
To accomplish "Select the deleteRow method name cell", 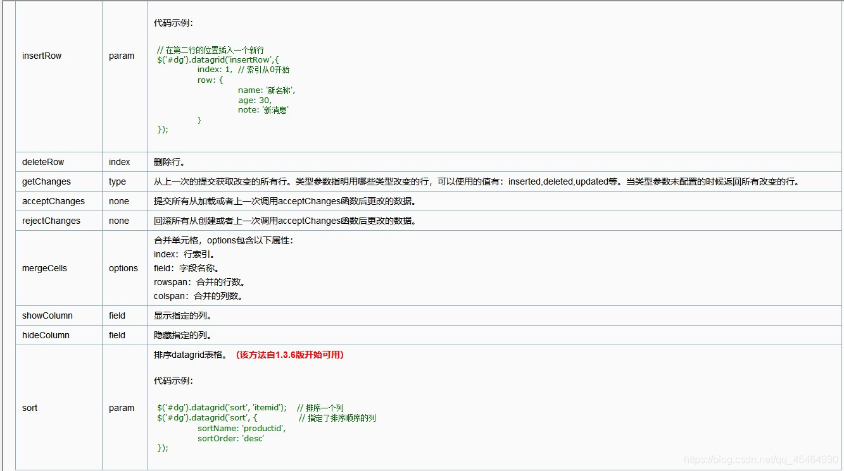I will coord(59,162).
